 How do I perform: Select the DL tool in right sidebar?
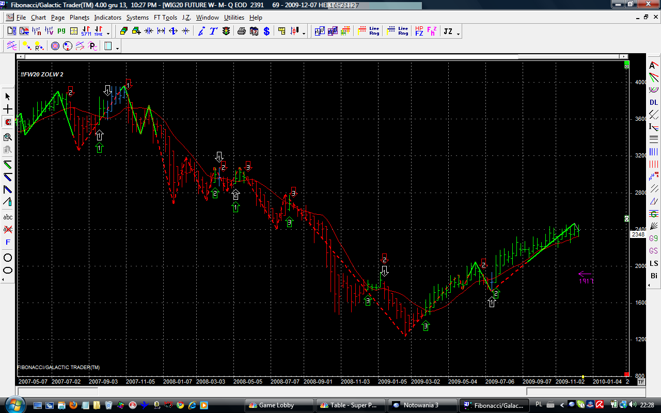[x=654, y=102]
